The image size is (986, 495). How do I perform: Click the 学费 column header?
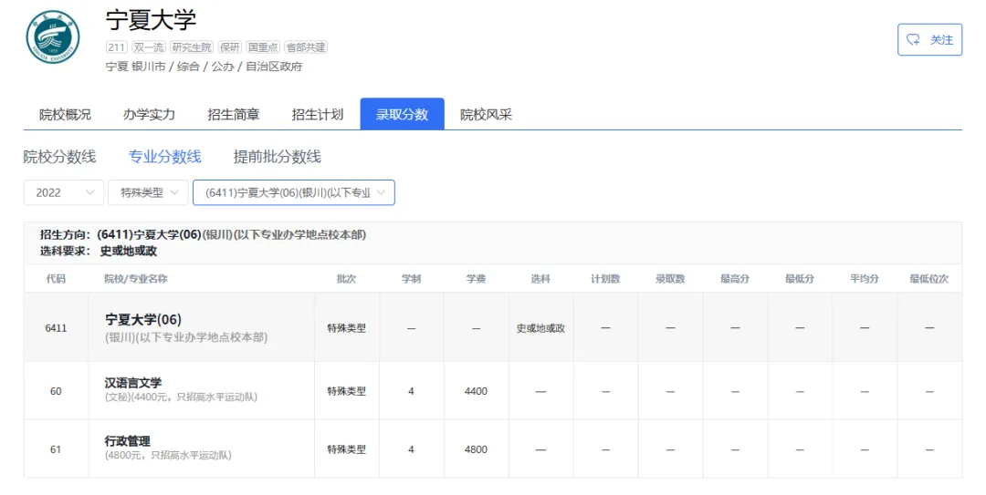[x=476, y=278]
